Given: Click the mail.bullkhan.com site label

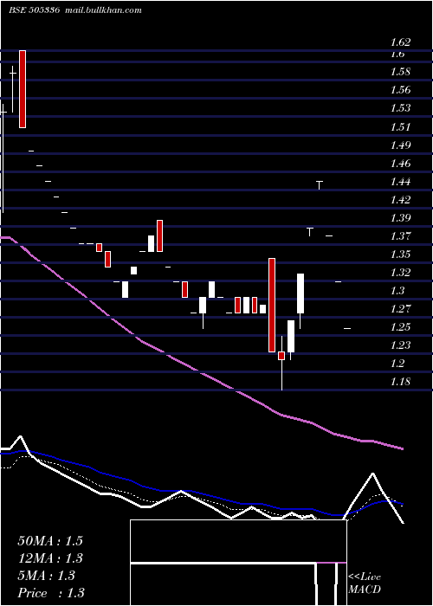Looking at the screenshot, I should coord(102,10).
